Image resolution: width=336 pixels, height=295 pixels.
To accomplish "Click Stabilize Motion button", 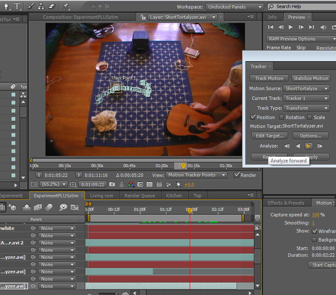I will [x=311, y=78].
